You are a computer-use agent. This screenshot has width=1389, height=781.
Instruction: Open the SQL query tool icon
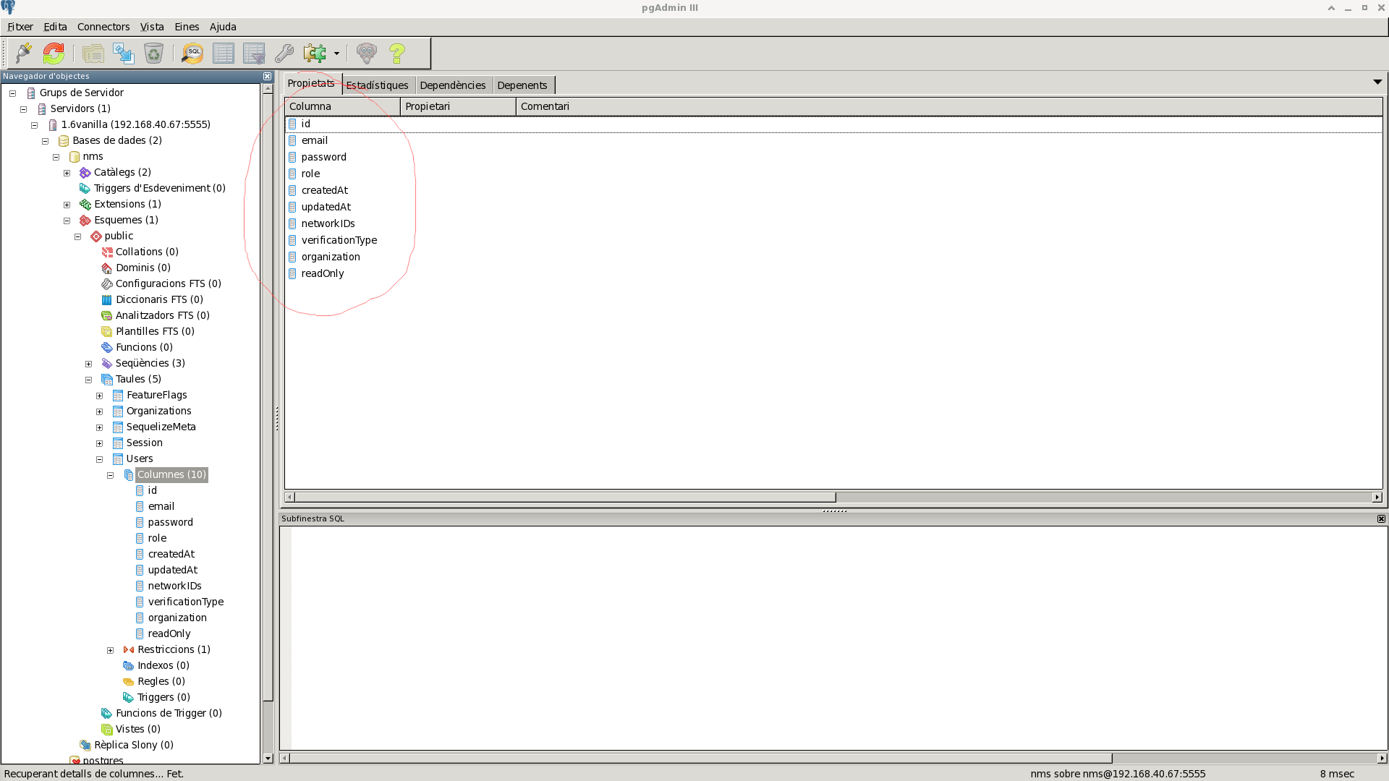tap(192, 54)
